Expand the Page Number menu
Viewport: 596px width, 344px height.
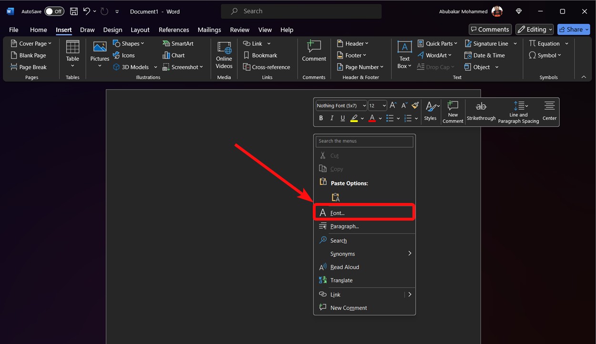[360, 67]
